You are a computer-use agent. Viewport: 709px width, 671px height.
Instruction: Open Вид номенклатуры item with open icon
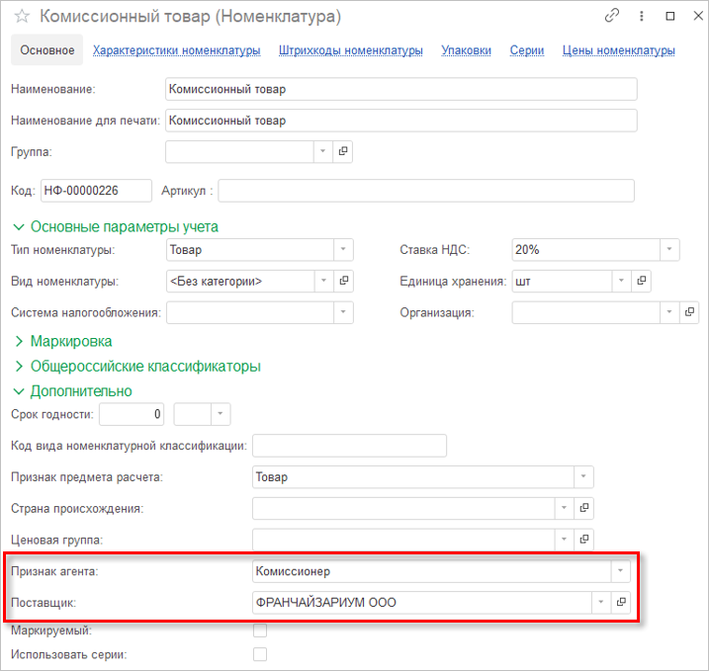pos(343,281)
